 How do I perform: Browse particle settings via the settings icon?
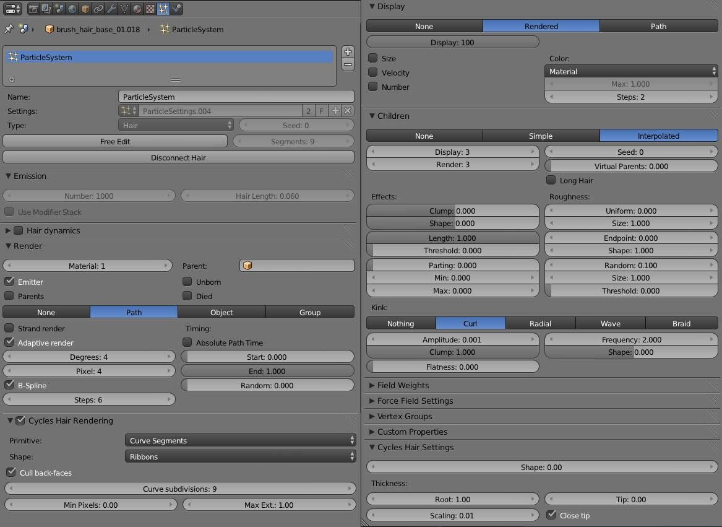pos(128,111)
